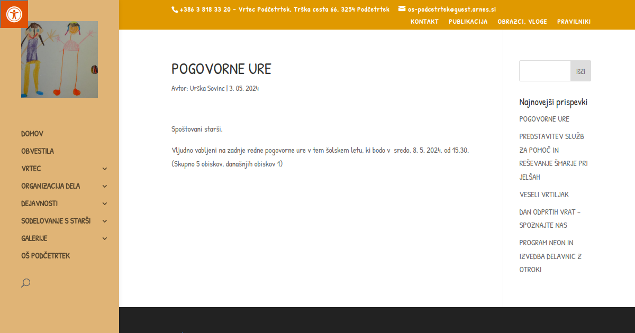Go to OŠ PODČETRTEK menu link

46,256
